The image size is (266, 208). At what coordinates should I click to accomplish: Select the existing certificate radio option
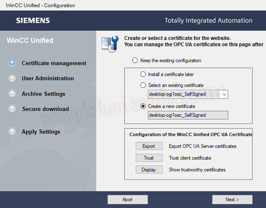143,85
